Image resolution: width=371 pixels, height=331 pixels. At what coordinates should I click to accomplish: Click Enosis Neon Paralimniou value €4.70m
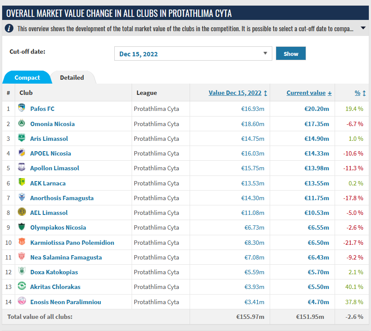tap(318, 302)
